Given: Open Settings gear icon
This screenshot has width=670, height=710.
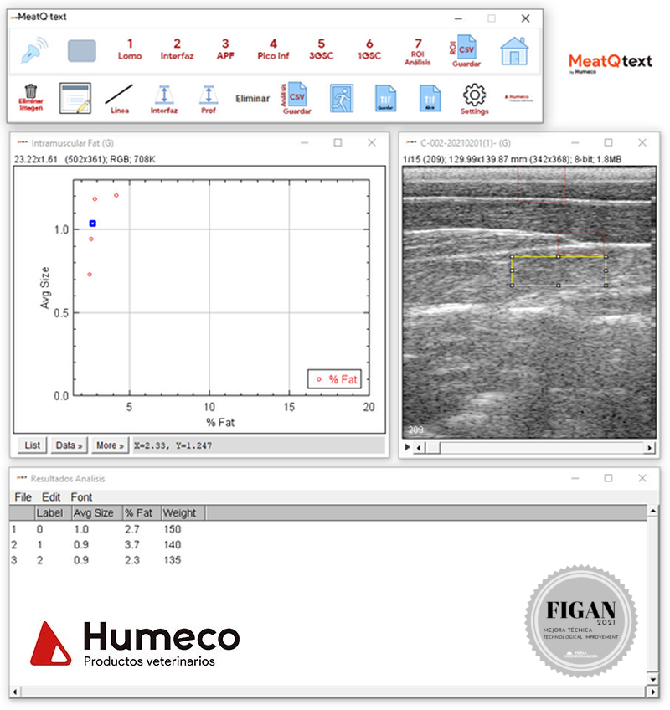Looking at the screenshot, I should click(x=474, y=98).
